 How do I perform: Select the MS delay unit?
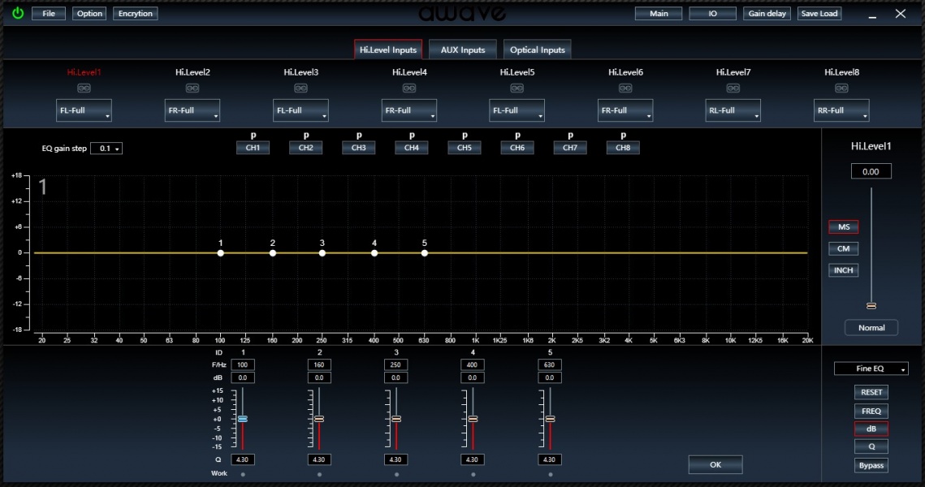(843, 227)
